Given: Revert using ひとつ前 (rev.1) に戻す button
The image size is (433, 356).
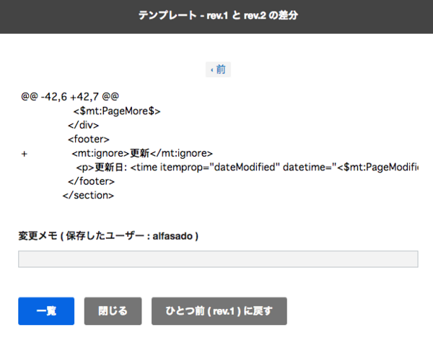Looking at the screenshot, I should (x=219, y=311).
